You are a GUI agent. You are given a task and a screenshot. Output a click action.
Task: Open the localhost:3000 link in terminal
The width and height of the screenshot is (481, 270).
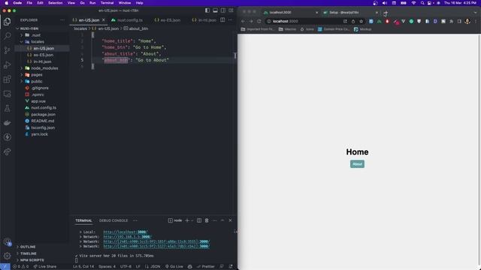[126, 232]
